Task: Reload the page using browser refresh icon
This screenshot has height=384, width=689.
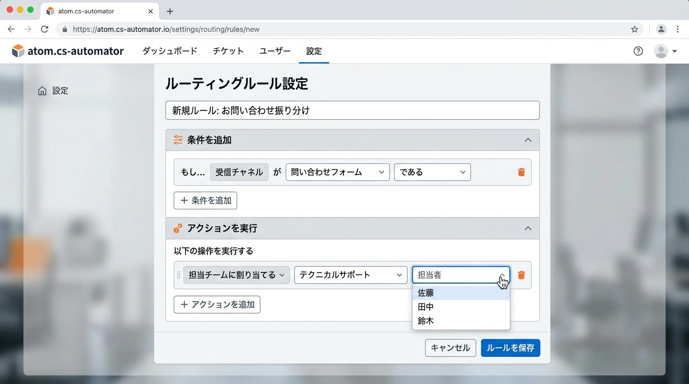Action: 45,29
